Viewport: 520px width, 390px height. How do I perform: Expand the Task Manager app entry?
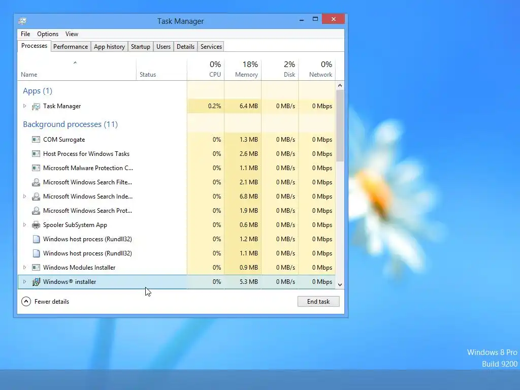coord(24,106)
